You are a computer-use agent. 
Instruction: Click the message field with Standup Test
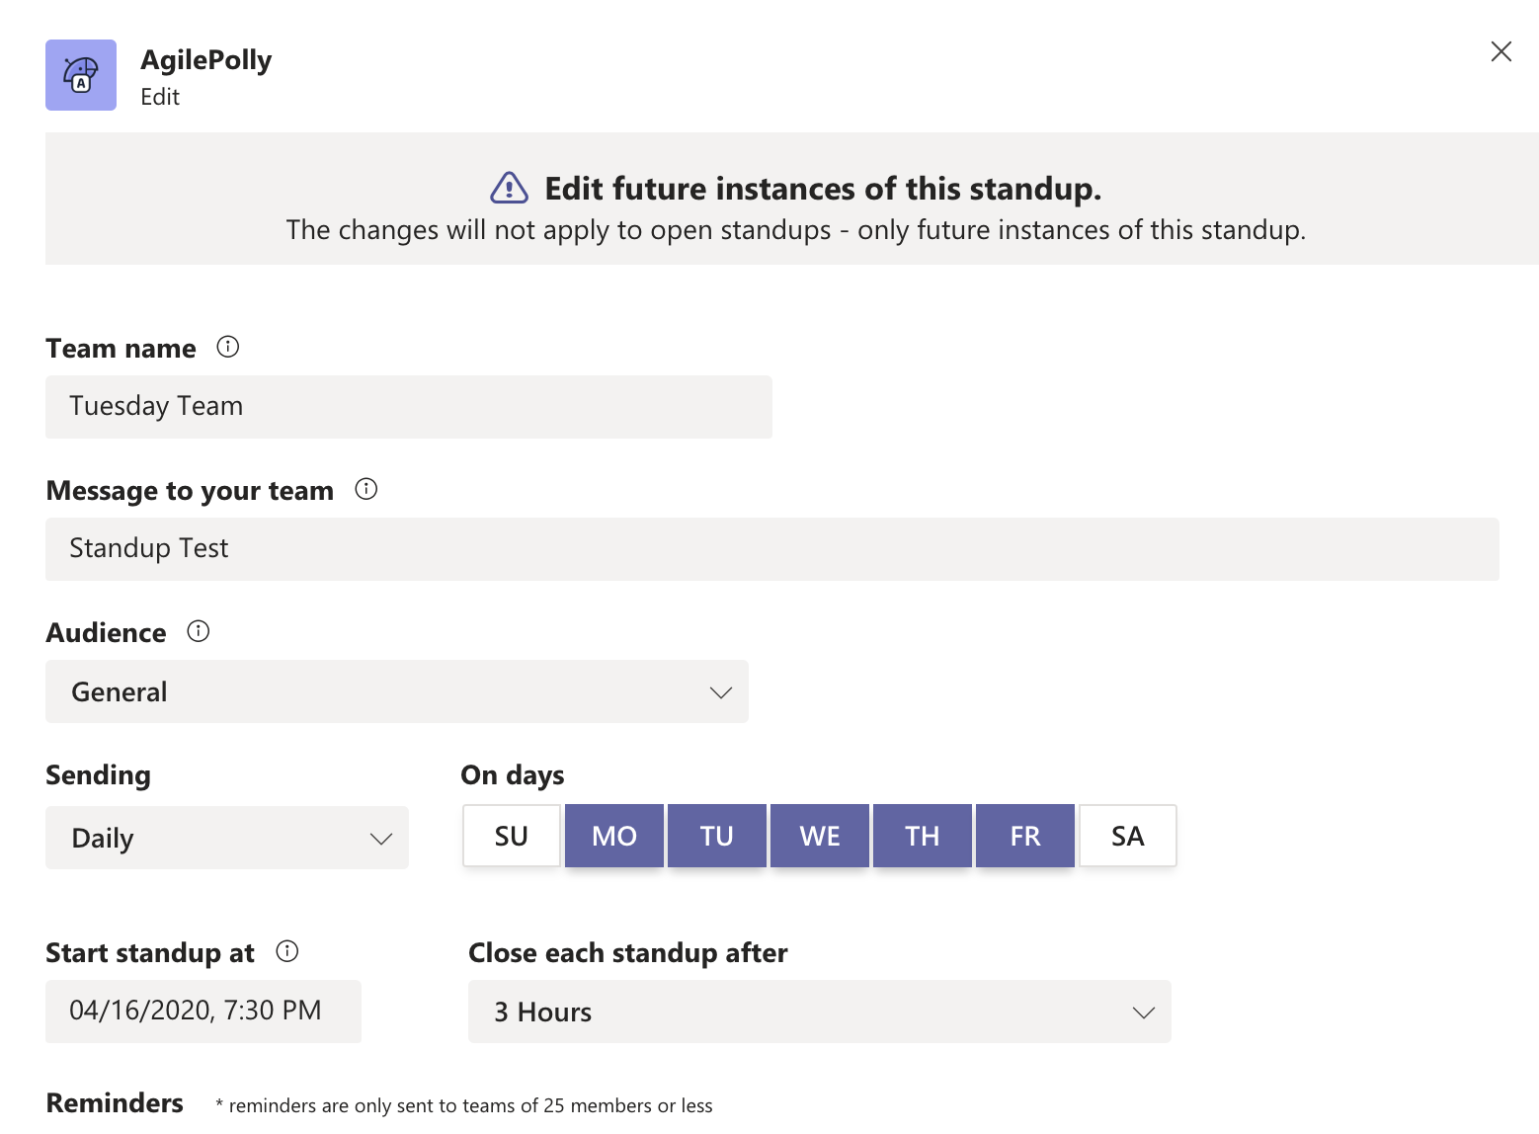click(x=772, y=549)
